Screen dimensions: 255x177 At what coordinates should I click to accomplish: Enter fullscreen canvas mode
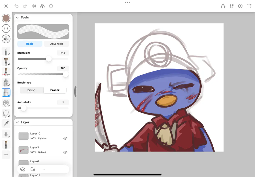point(249,6)
